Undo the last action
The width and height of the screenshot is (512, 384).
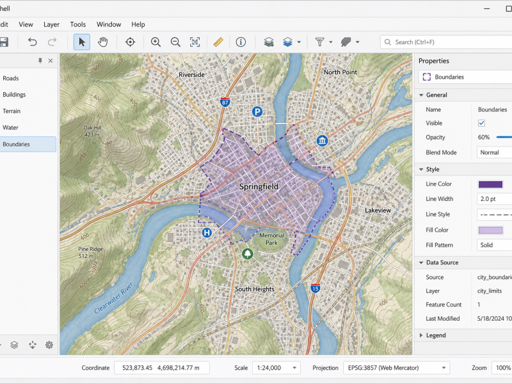point(32,42)
